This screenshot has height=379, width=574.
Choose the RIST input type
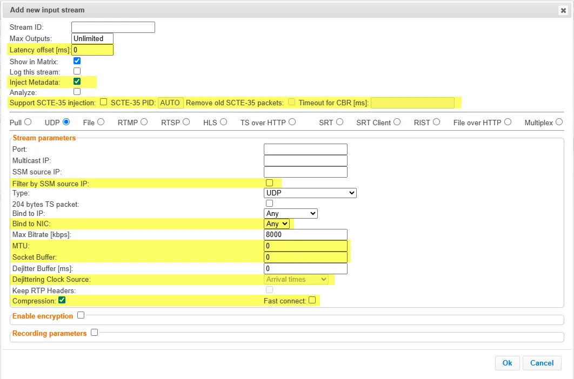pos(436,122)
